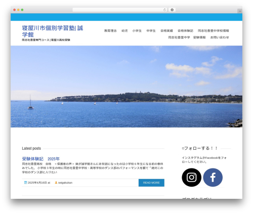Click the seigakukan author link
Viewport: 253px width, 214px height.
[x=65, y=183]
